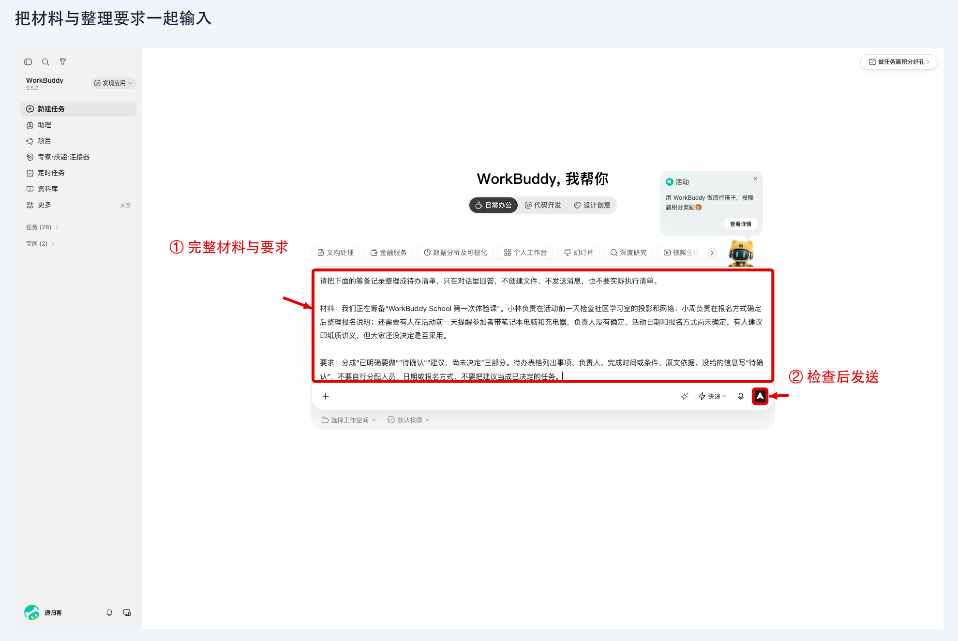Click inside the prompt text field
This screenshot has height=641, width=958.
click(542, 326)
